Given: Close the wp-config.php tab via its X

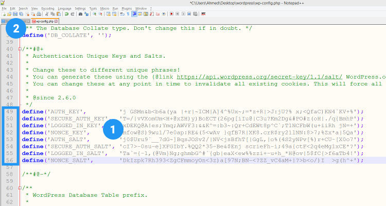Looking at the screenshot, I should click(x=56, y=21).
